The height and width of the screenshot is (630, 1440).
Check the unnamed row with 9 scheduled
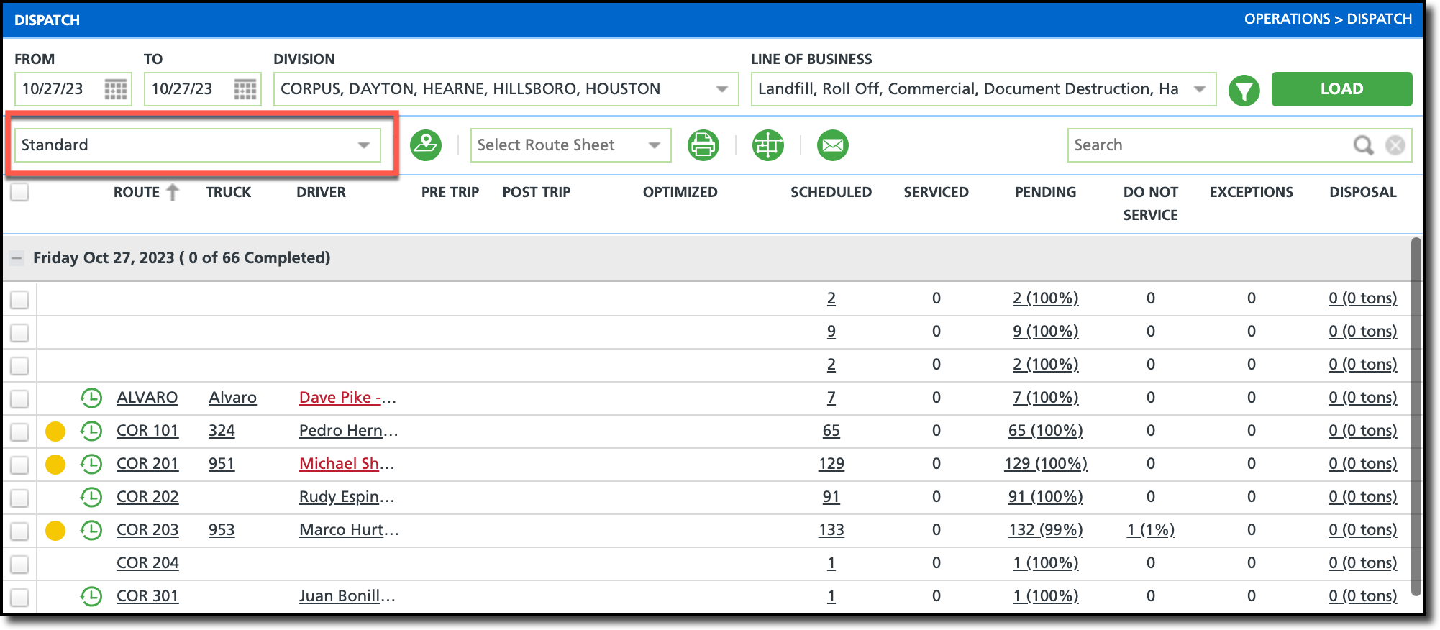[x=19, y=332]
